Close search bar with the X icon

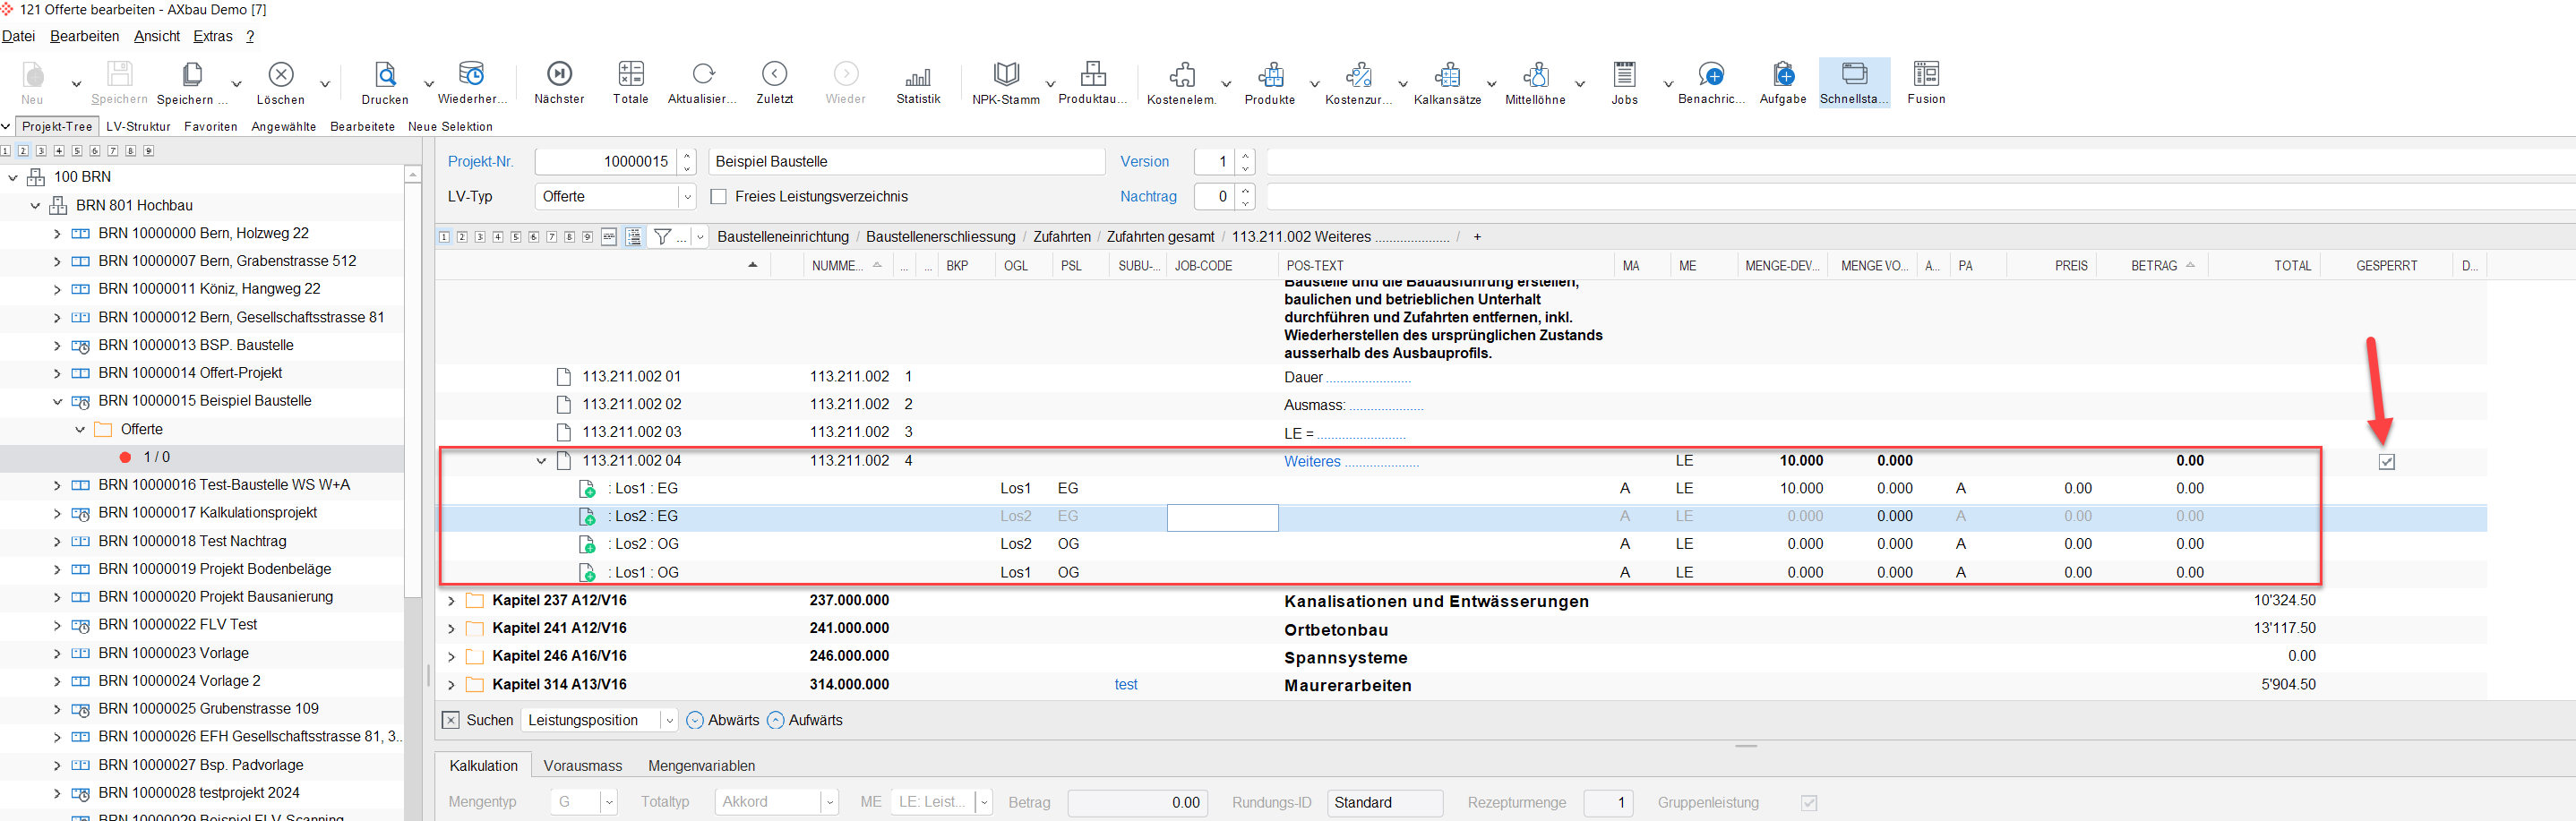click(x=450, y=720)
